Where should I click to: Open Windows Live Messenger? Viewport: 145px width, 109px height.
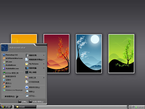coord(13,90)
